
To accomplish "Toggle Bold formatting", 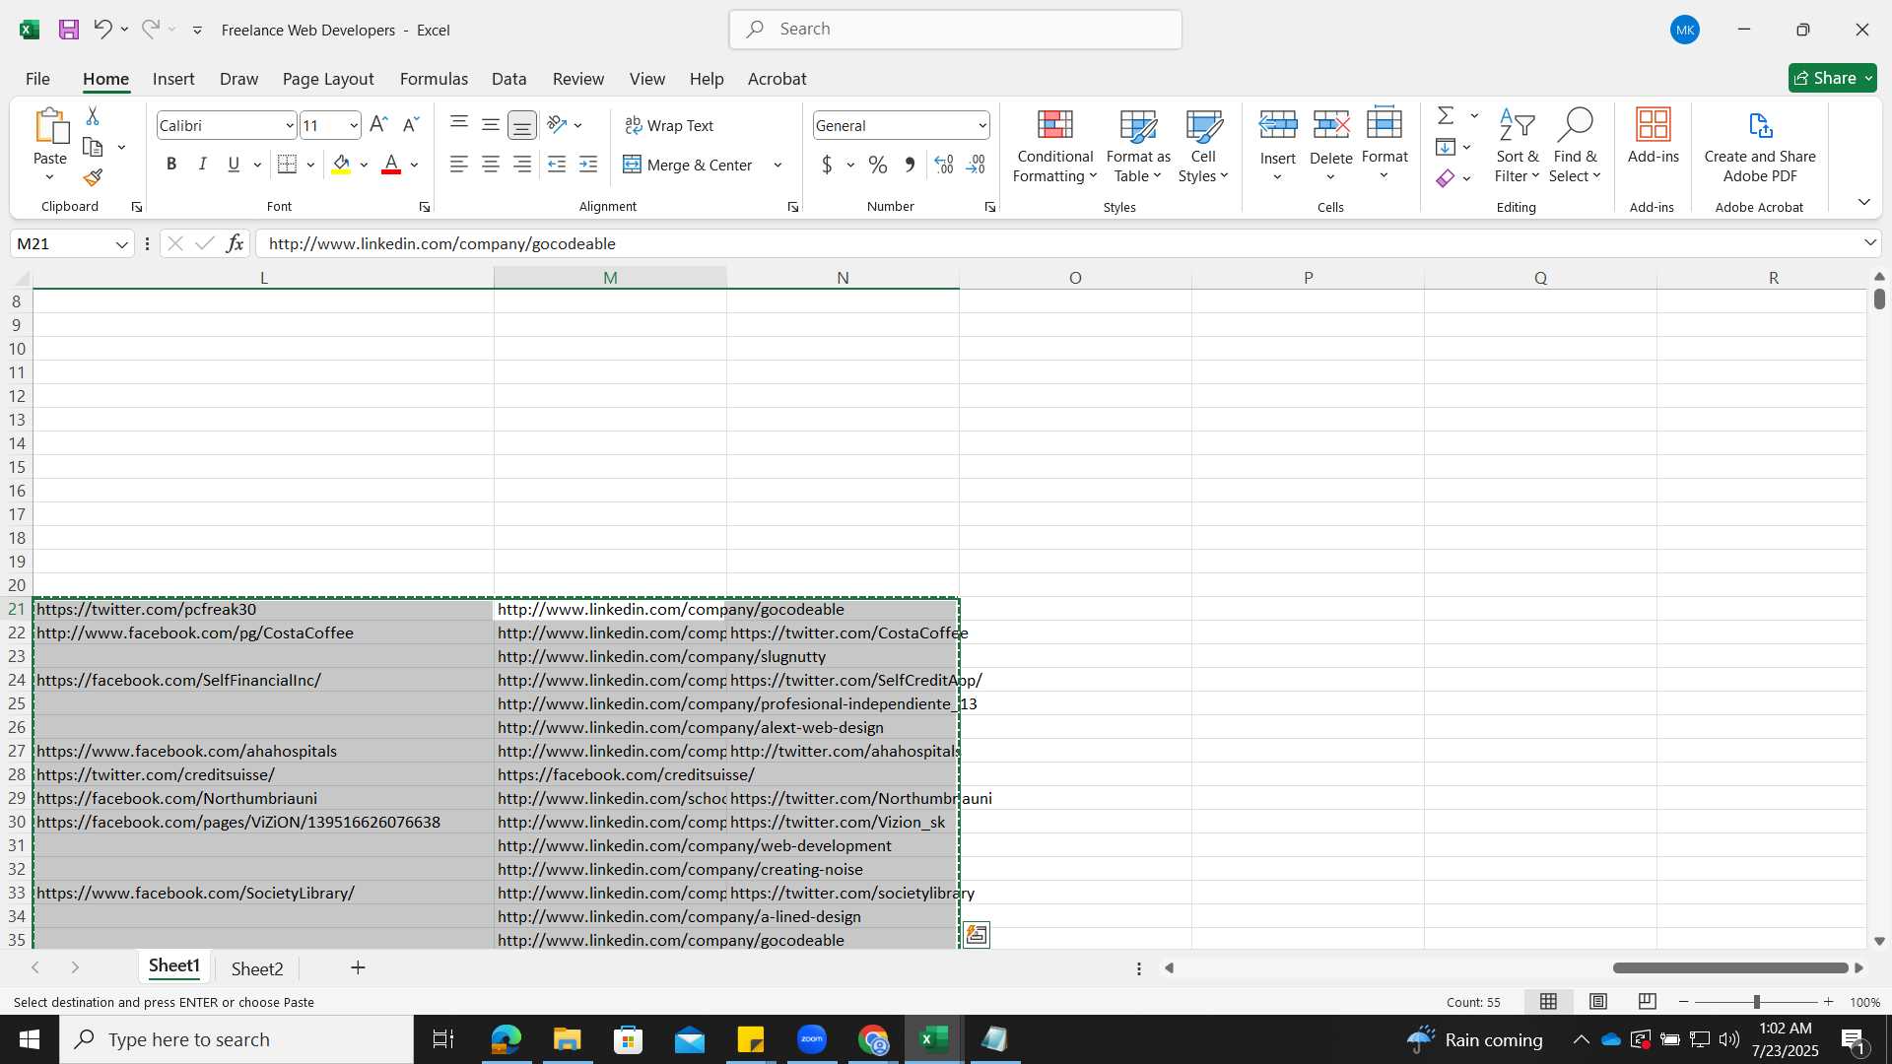I will click(x=171, y=165).
